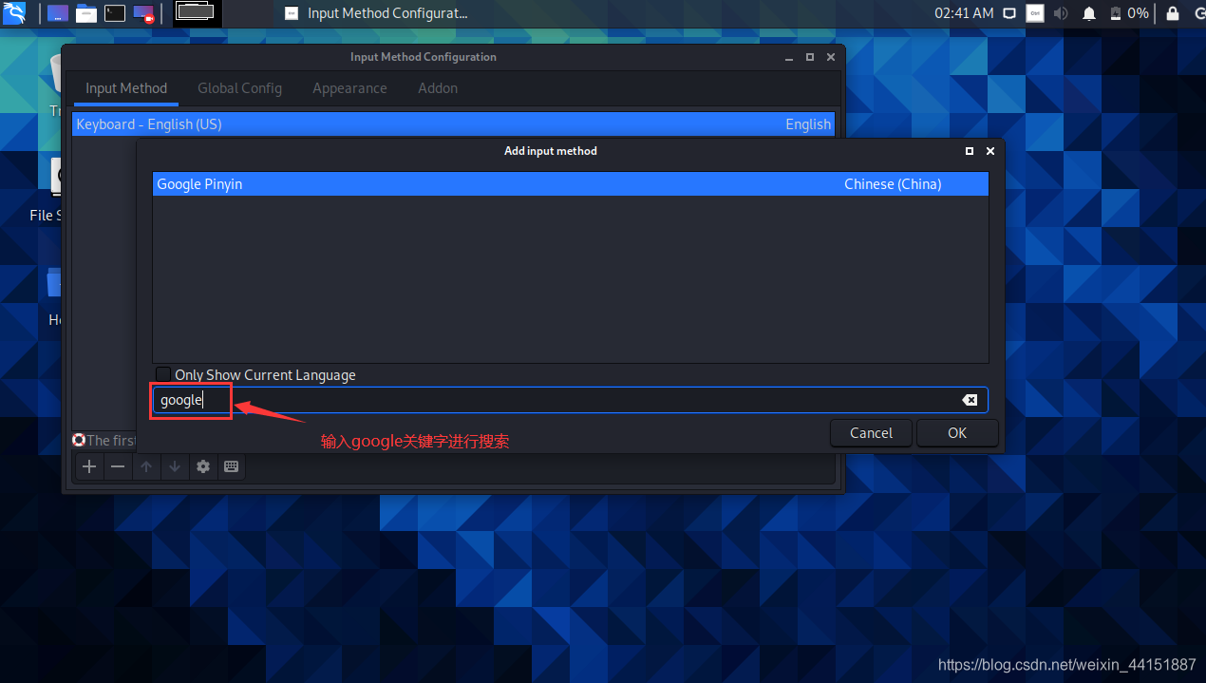
Task: Click the muted volume tray icon
Action: (1061, 13)
